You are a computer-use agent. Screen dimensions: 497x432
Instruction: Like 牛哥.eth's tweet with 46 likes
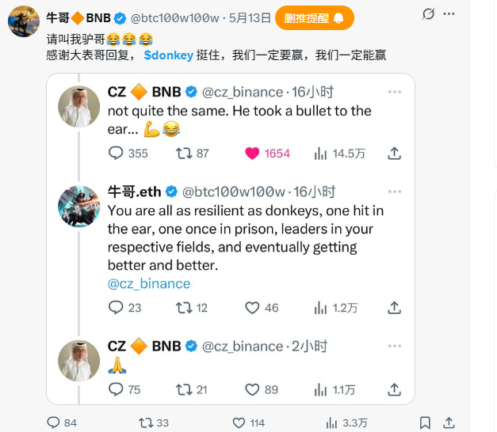(x=253, y=308)
